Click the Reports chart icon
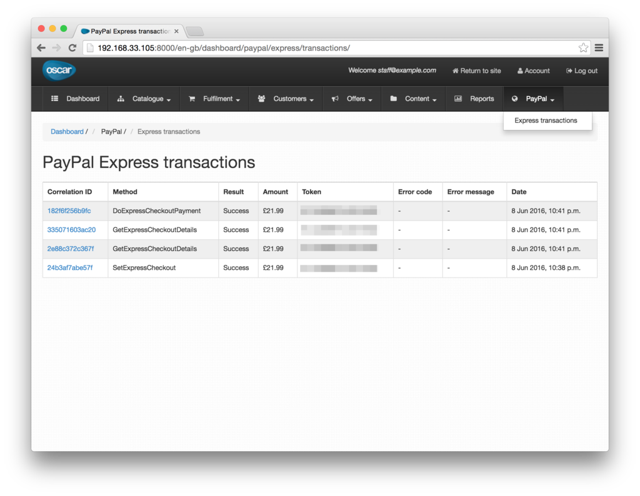 (458, 99)
